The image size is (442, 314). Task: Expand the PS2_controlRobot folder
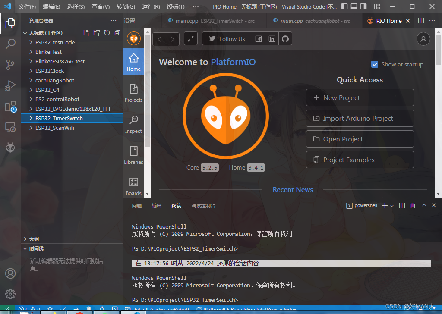click(72, 99)
